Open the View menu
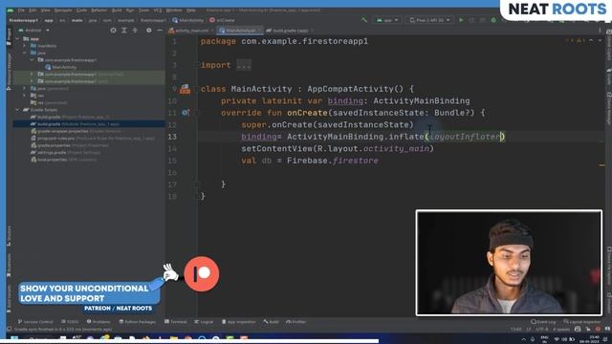The height and width of the screenshot is (344, 612). tap(46, 11)
